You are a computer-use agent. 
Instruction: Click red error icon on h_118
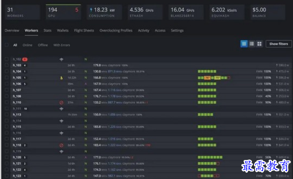coord(61,145)
